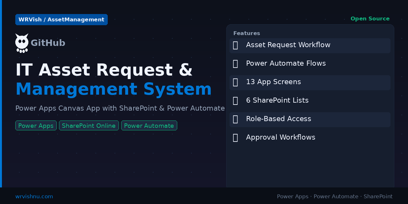
Task: Select the Power Apps tag
Action: [x=36, y=126]
